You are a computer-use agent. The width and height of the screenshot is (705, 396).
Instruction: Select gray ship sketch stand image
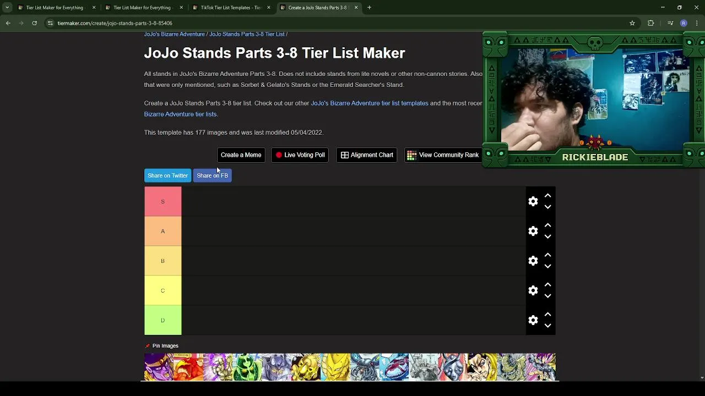(x=424, y=367)
